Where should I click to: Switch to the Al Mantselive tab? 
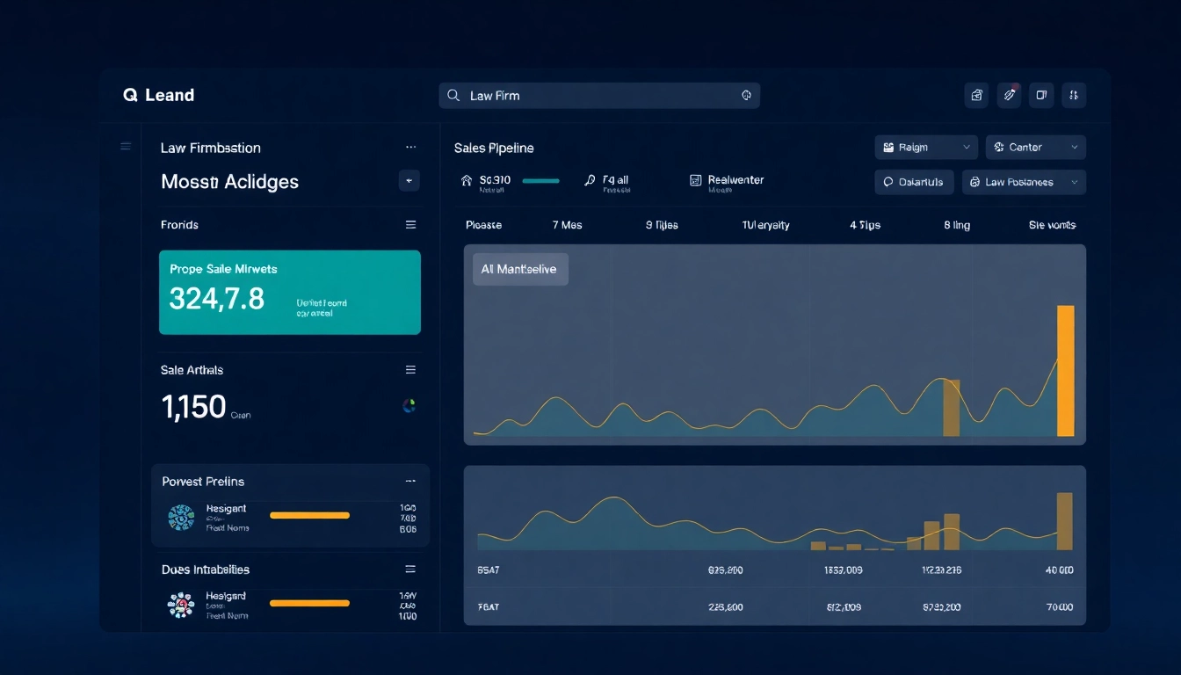[x=519, y=269]
